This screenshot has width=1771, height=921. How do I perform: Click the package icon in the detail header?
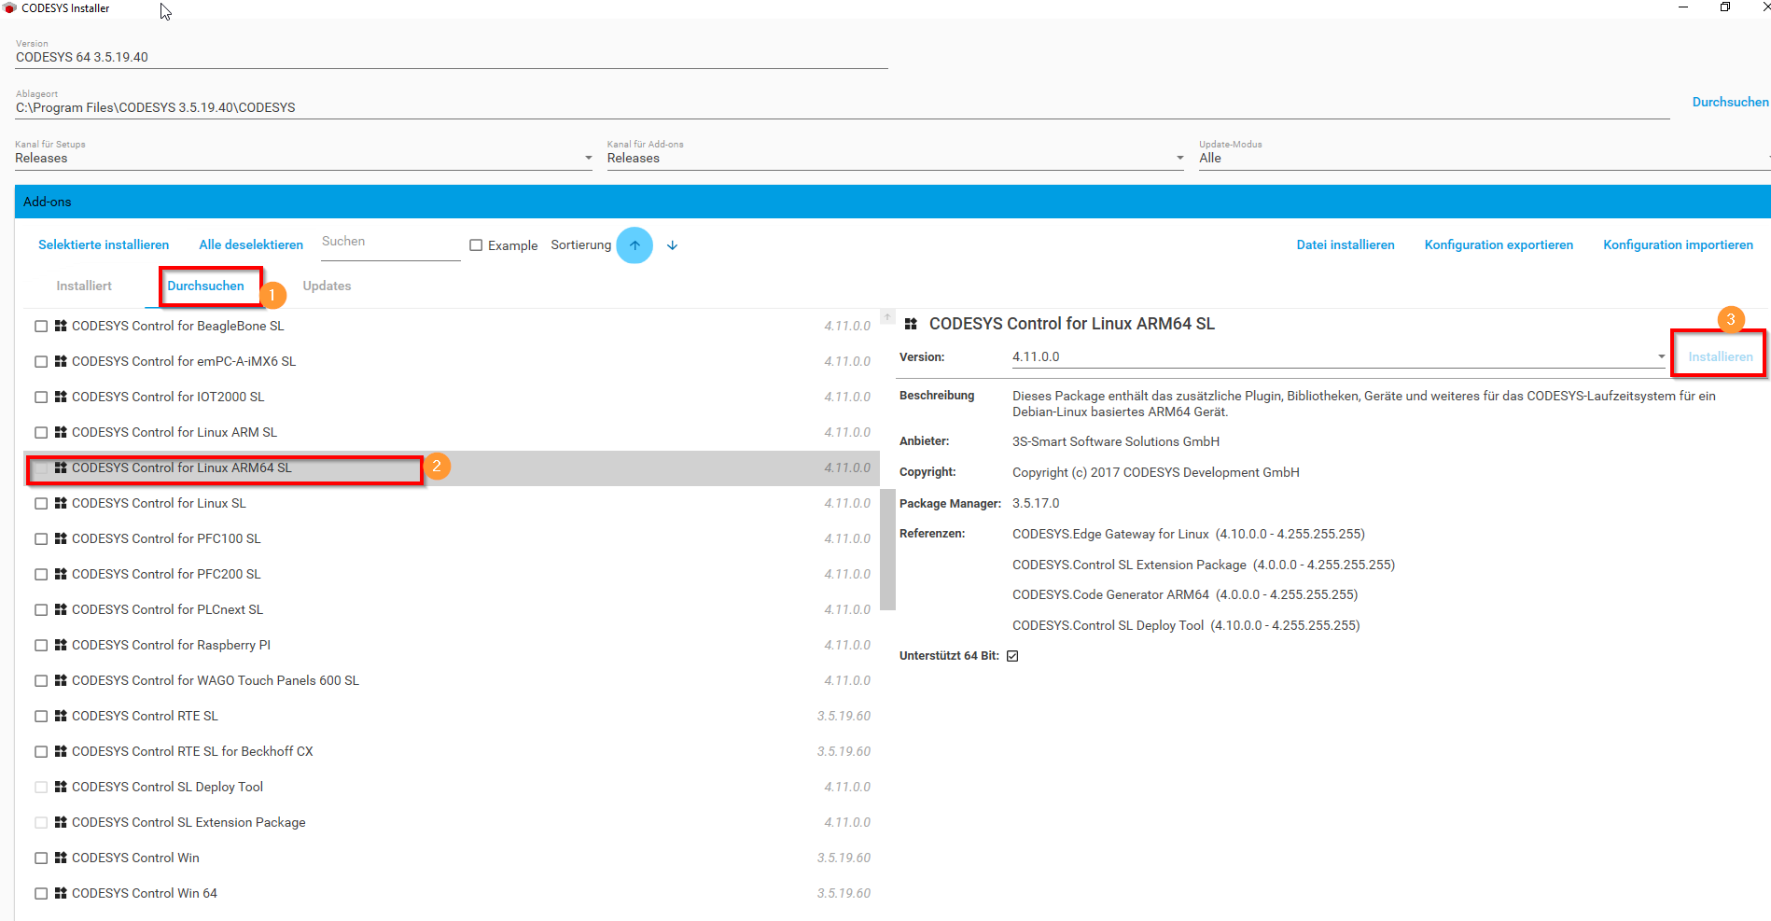click(910, 323)
